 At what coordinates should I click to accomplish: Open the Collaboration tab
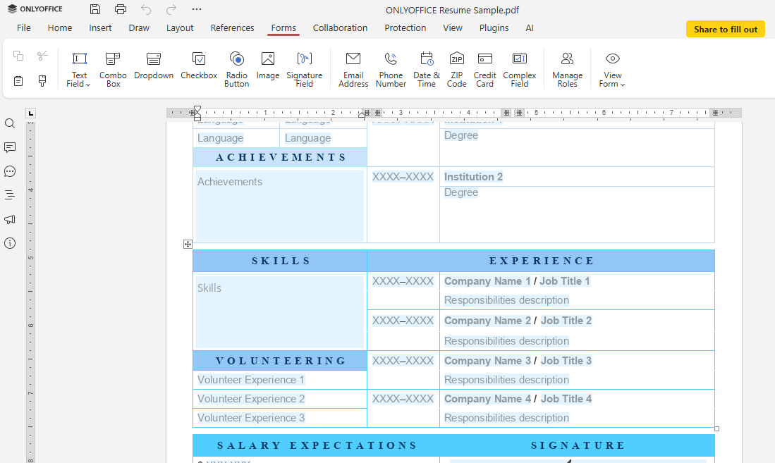(340, 28)
